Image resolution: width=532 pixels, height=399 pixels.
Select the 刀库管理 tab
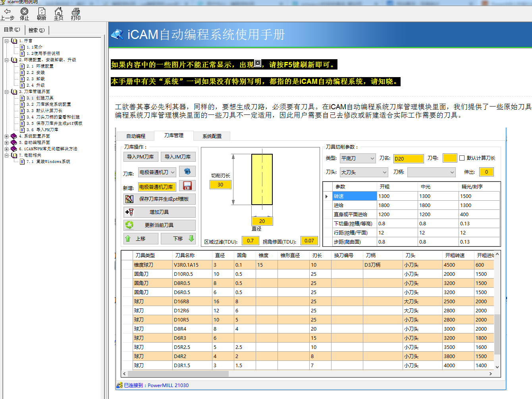coord(174,136)
